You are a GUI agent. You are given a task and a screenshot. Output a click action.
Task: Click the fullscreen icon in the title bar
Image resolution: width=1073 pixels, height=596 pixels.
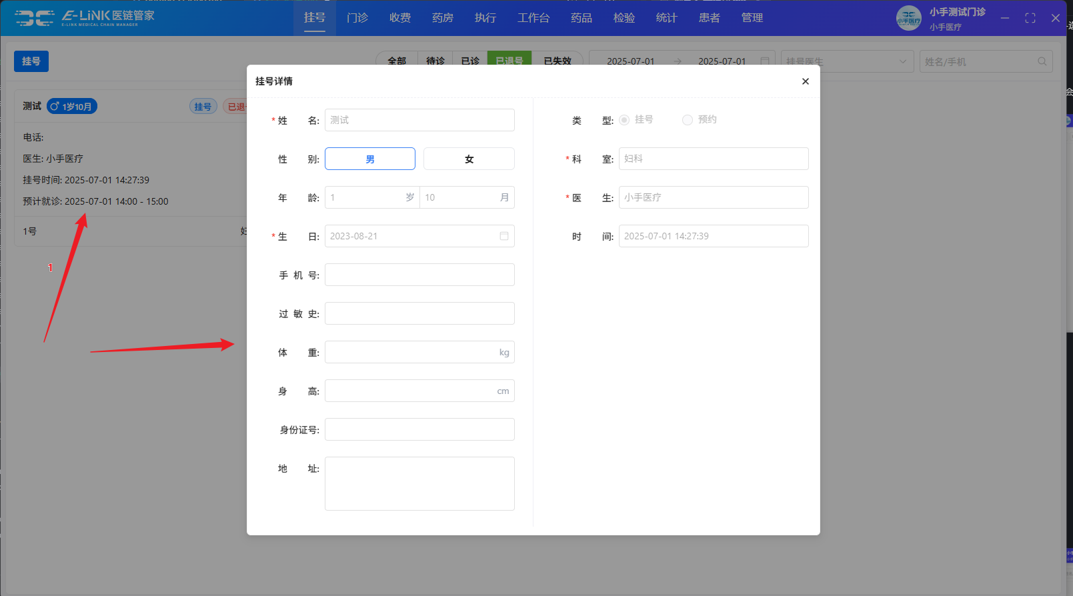(x=1030, y=18)
